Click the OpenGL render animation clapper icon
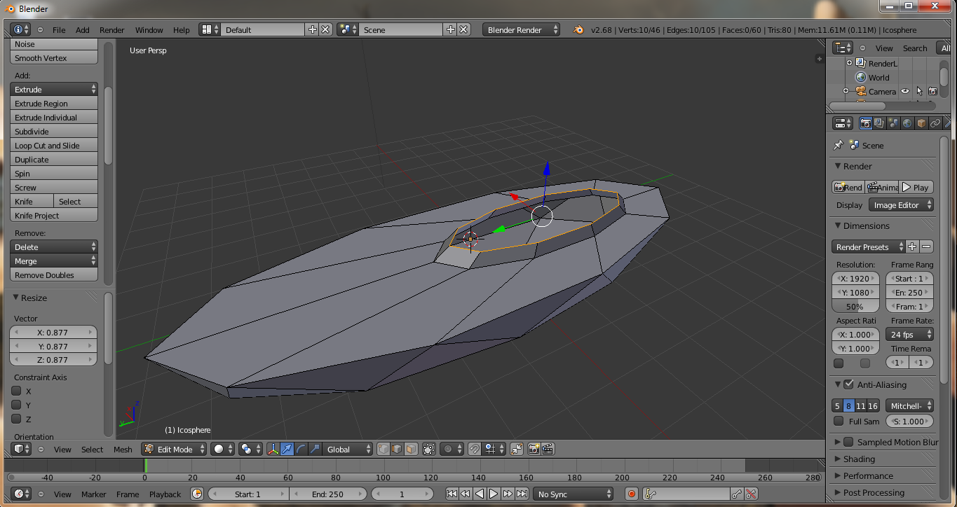The image size is (957, 507). tap(548, 449)
